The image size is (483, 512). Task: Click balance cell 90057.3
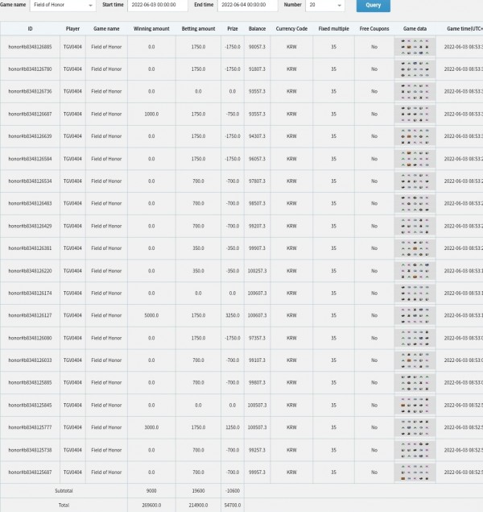[257, 47]
